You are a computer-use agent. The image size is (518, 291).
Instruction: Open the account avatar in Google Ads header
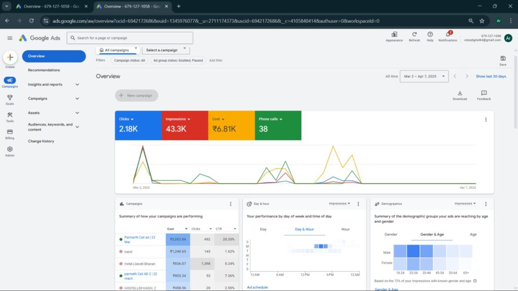508,38
